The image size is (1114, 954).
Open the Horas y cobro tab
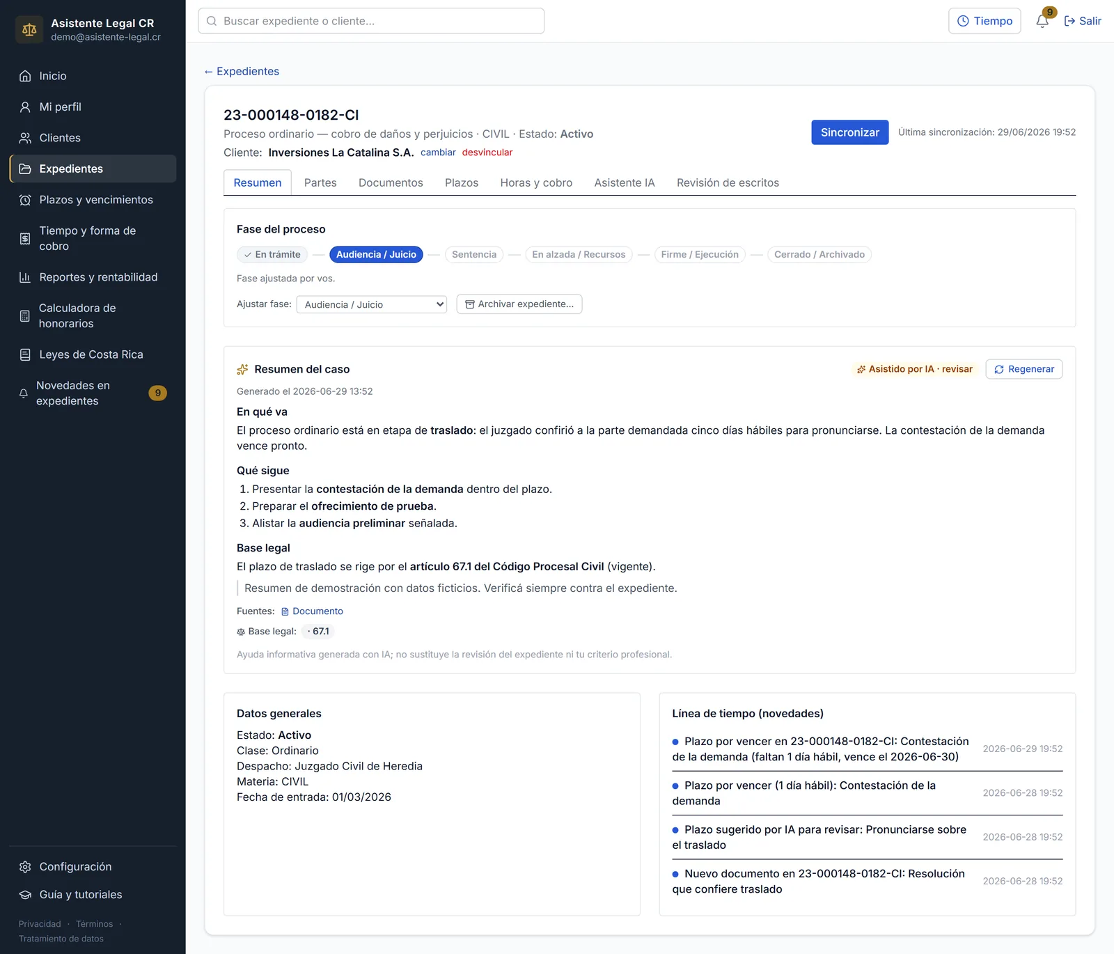pos(536,182)
